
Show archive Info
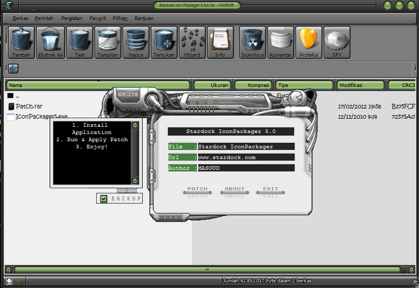point(220,42)
